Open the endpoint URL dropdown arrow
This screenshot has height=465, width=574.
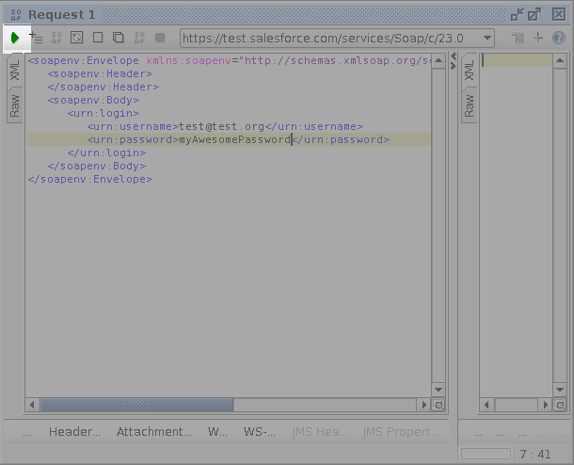coord(487,38)
